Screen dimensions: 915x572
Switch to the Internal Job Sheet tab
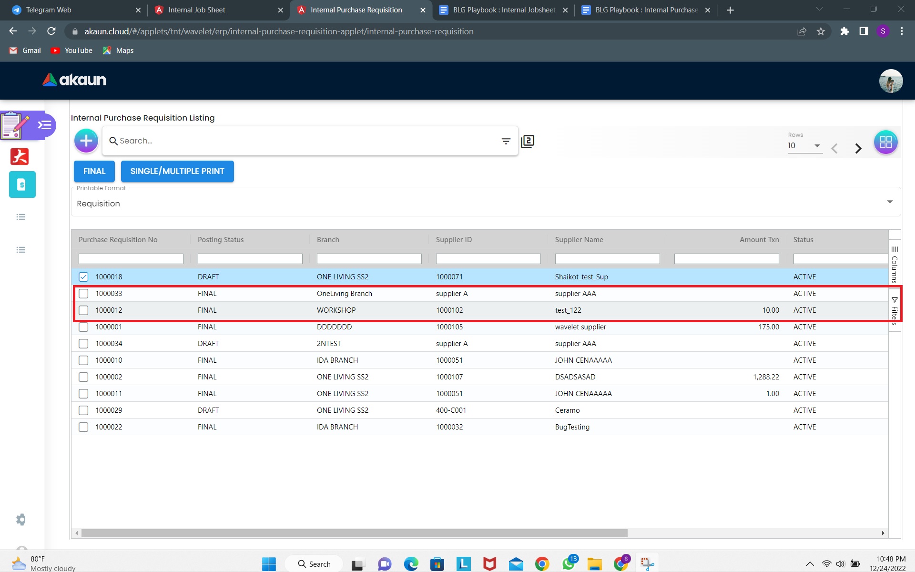coord(196,10)
